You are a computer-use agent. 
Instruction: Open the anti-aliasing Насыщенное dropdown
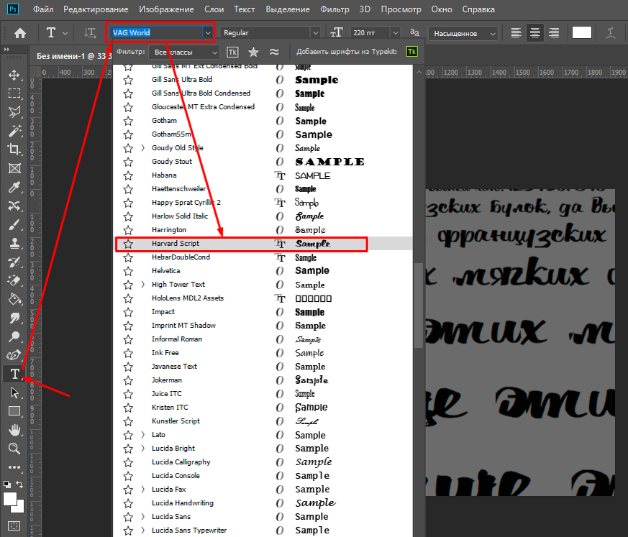(463, 33)
